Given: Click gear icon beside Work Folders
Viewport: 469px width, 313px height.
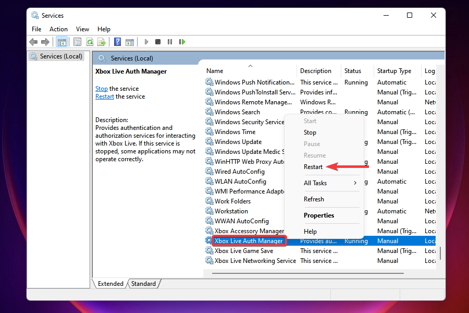Looking at the screenshot, I should click(209, 201).
